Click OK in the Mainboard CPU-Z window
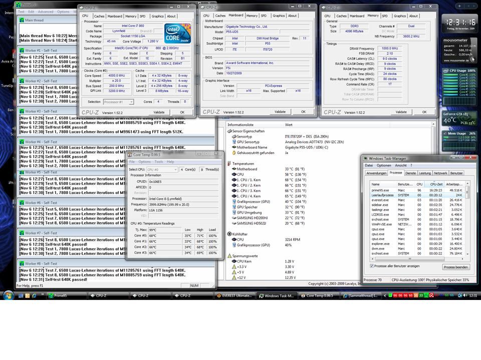 pos(303,111)
